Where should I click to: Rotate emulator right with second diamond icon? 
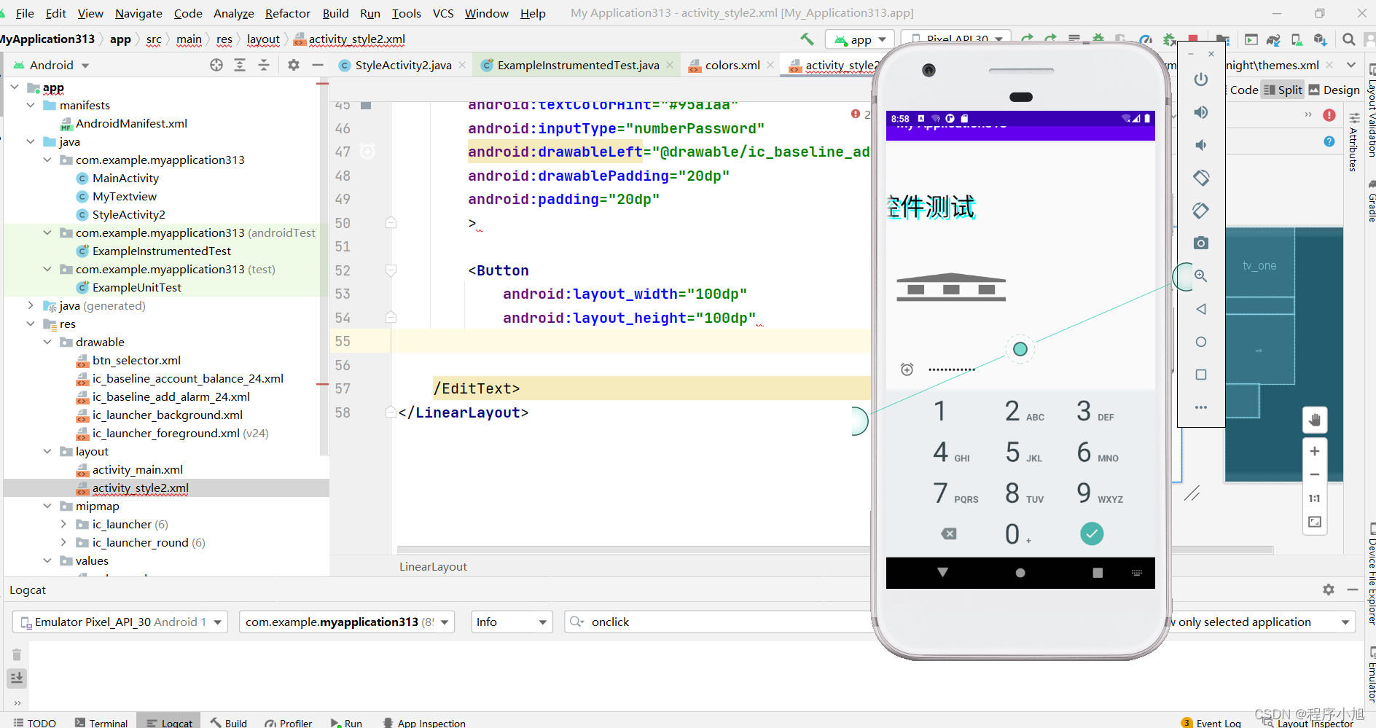pos(1201,211)
